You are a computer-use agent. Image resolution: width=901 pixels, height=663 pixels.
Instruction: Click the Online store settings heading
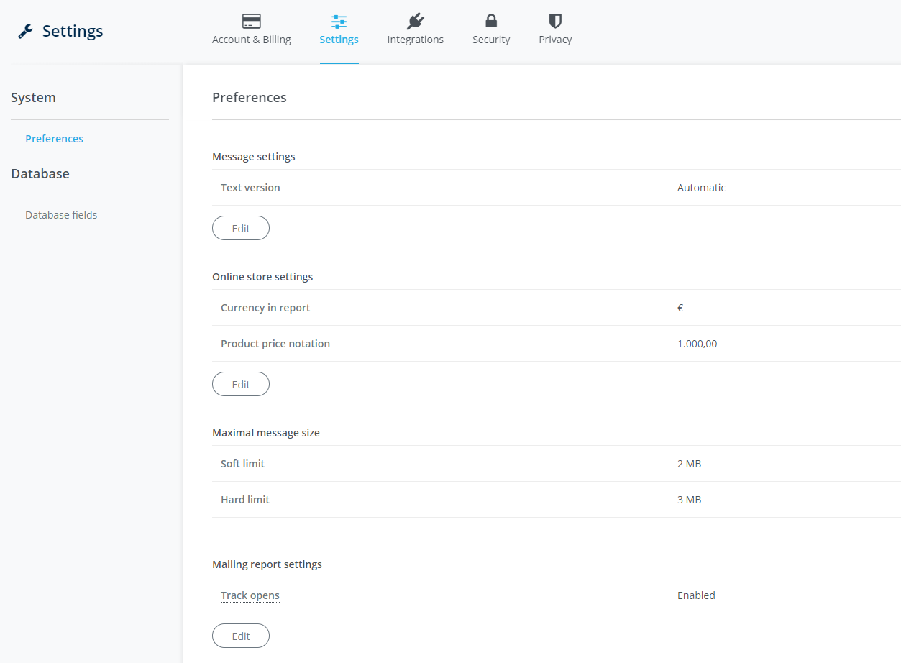click(x=262, y=276)
